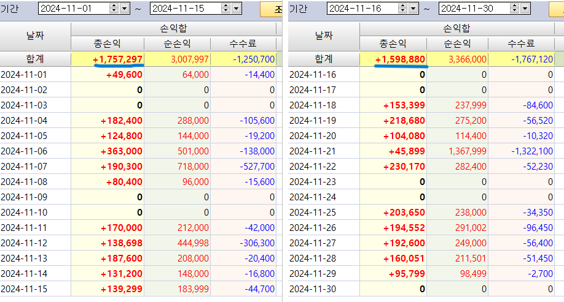Select the 2024-11-04 date row
This screenshot has width=564, height=302.
[35, 121]
